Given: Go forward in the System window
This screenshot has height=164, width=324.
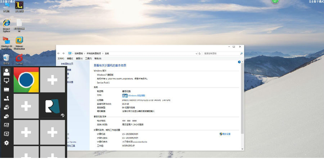Looking at the screenshot, I should point(63,53).
